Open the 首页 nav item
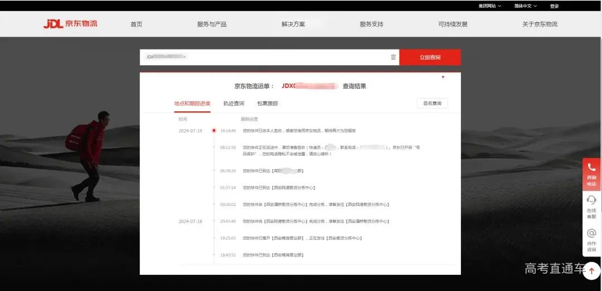Screen dimensions: 602x291 click(137, 24)
